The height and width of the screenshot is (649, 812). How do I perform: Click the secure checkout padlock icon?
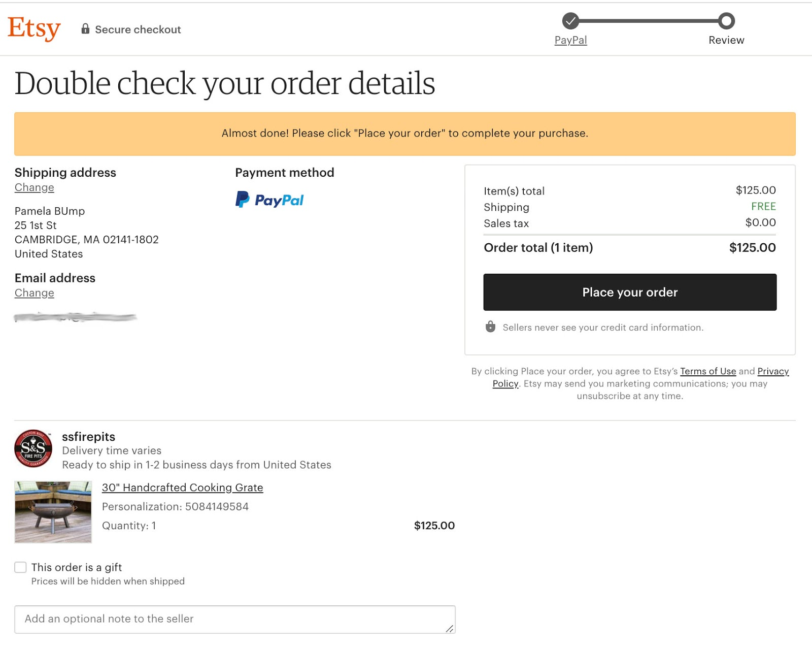[85, 29]
